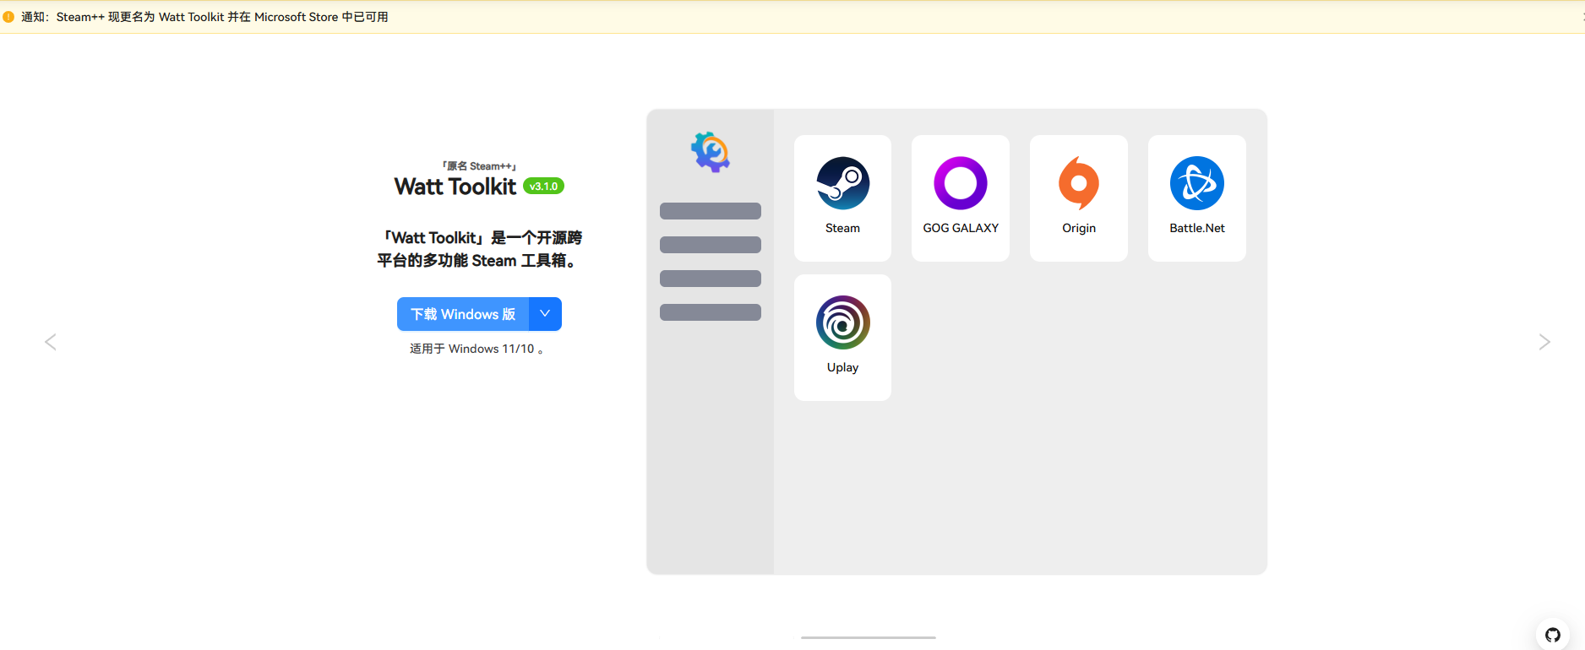The height and width of the screenshot is (650, 1585).
Task: Expand the download options dropdown arrow
Action: click(x=545, y=314)
